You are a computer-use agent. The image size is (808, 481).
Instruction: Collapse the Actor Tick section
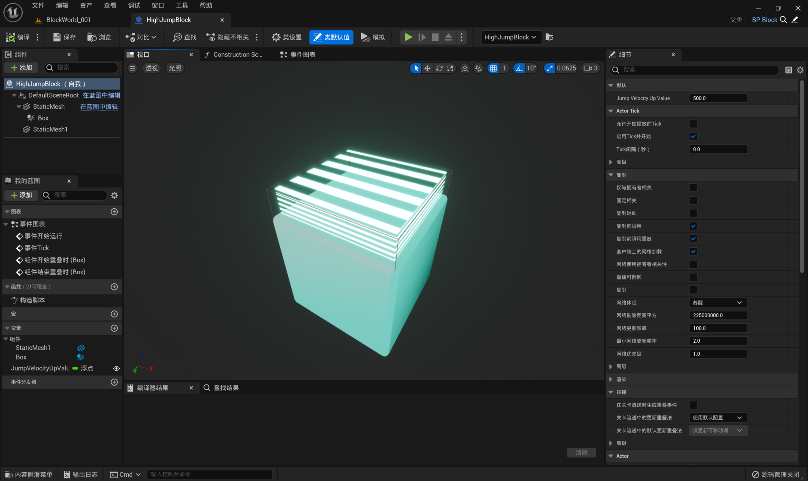(x=611, y=111)
